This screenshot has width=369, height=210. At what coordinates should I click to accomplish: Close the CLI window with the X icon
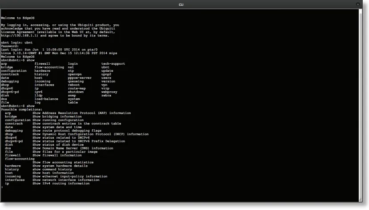tap(358, 4)
